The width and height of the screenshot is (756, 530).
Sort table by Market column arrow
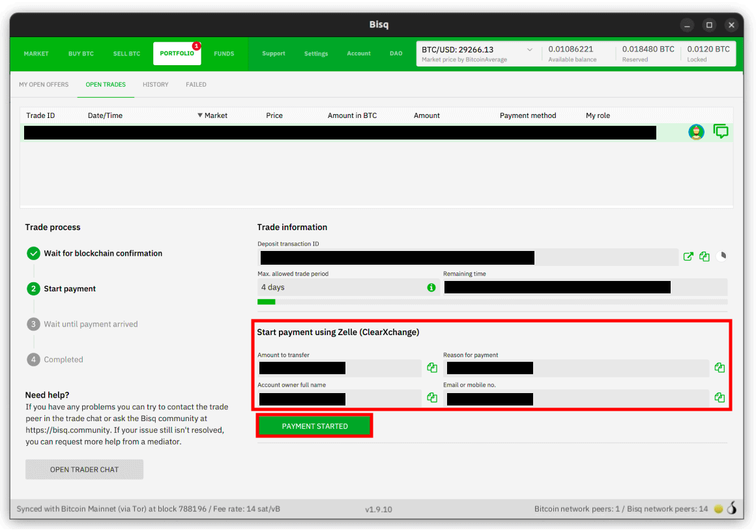coord(199,115)
